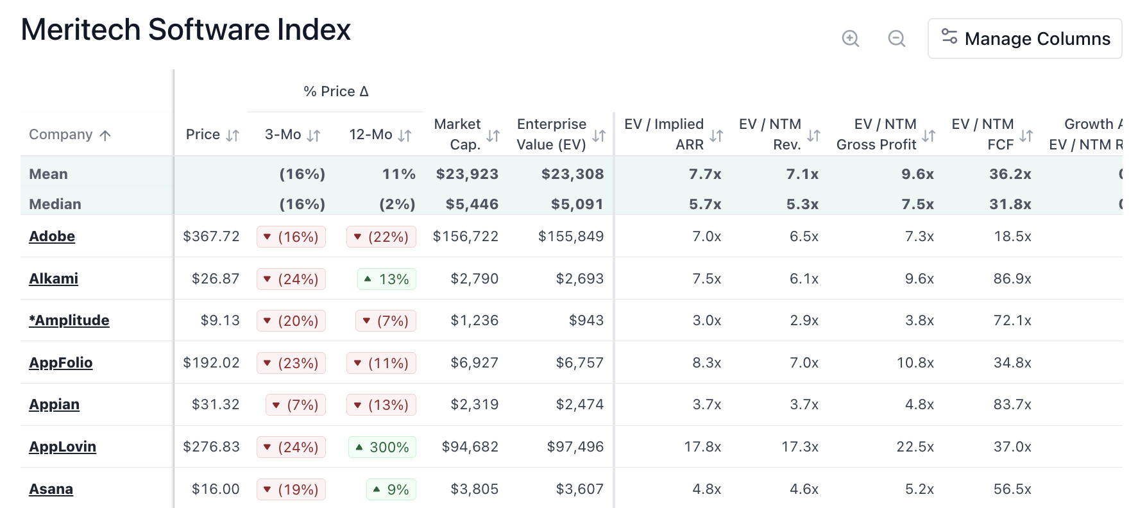
Task: Sort the EV / Implied ARR column
Action: coord(717,134)
